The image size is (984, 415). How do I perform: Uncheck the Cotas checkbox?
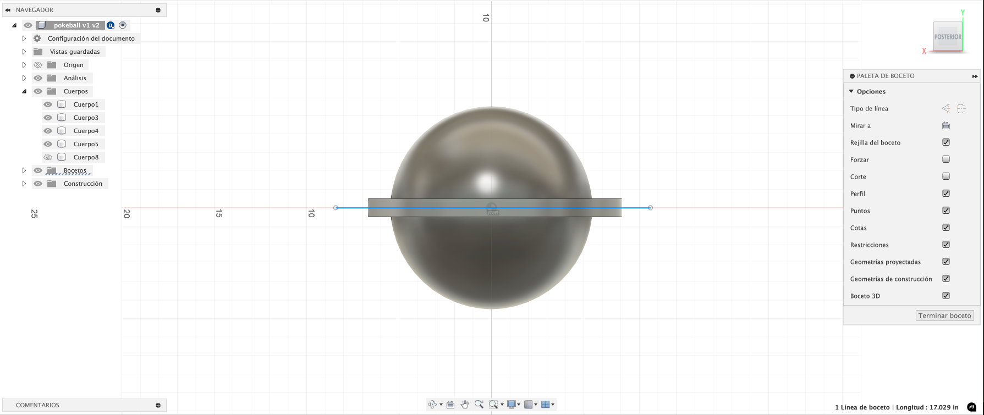pos(946,228)
